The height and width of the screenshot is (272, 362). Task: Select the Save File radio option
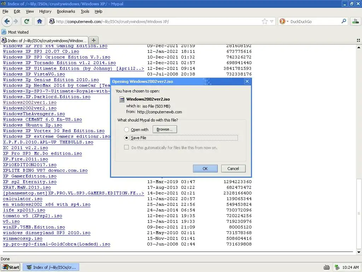pyautogui.click(x=126, y=138)
